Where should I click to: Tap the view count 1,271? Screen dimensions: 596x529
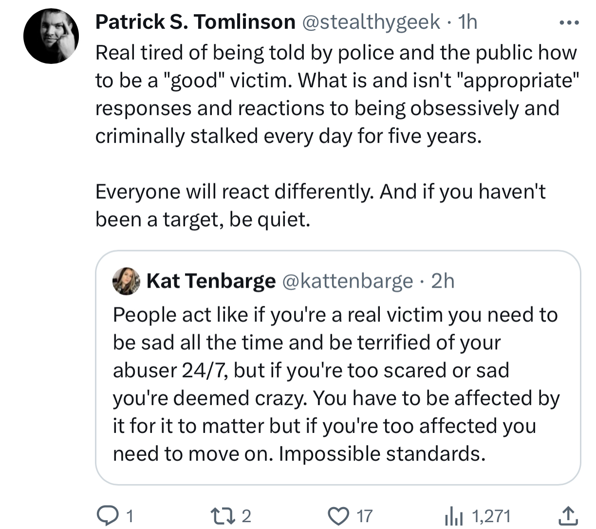coord(491,516)
